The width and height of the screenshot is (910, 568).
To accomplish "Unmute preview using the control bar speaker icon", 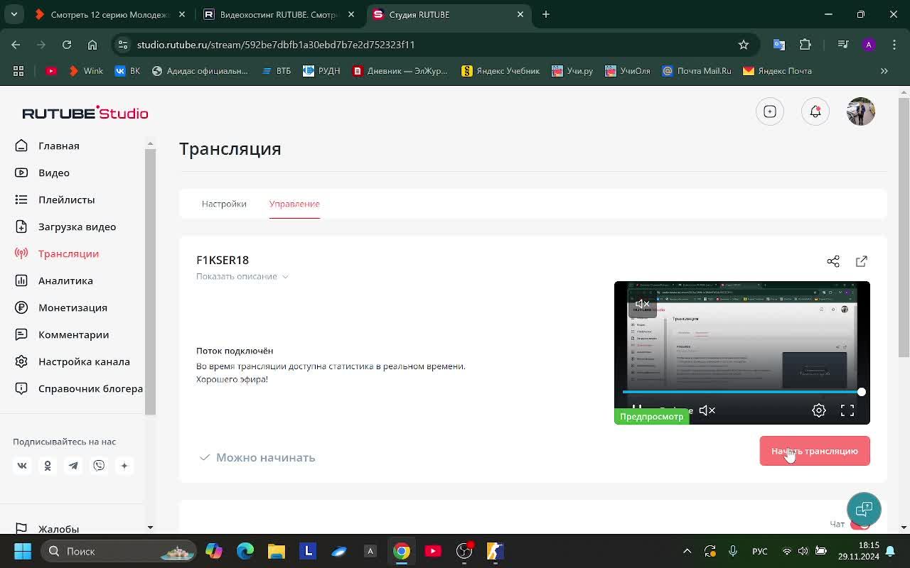I will [707, 410].
